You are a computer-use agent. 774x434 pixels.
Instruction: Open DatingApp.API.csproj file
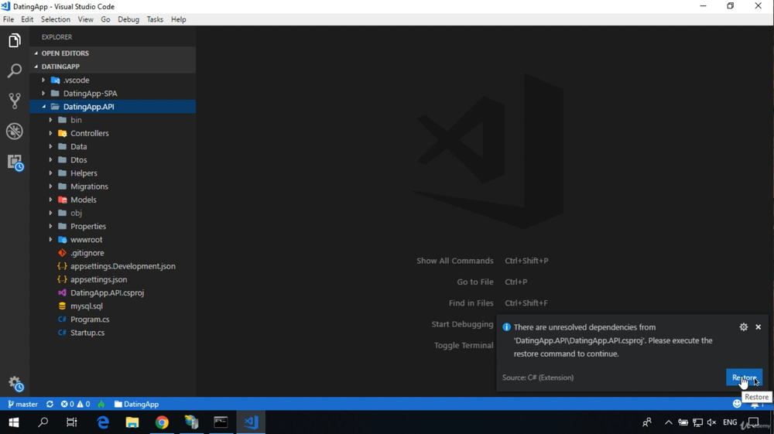112,293
